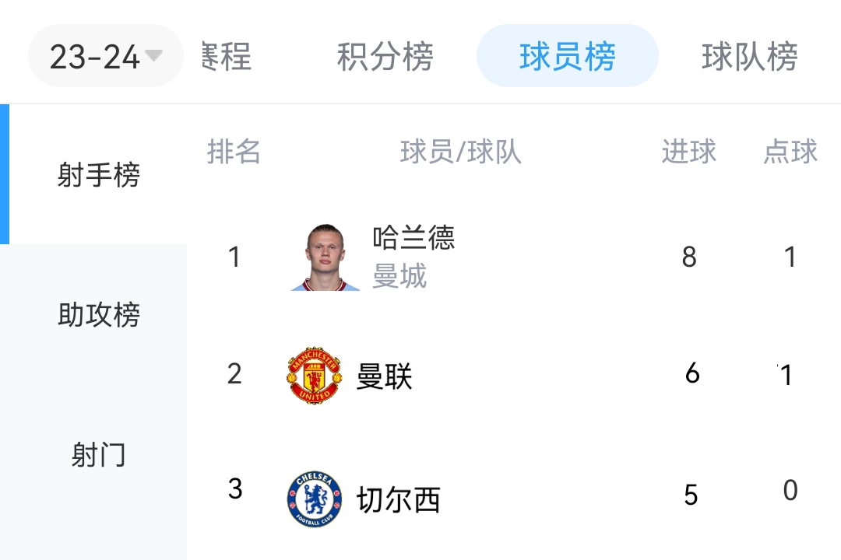The width and height of the screenshot is (841, 560).
Task: Click the season dropdown arrow
Action: [154, 56]
